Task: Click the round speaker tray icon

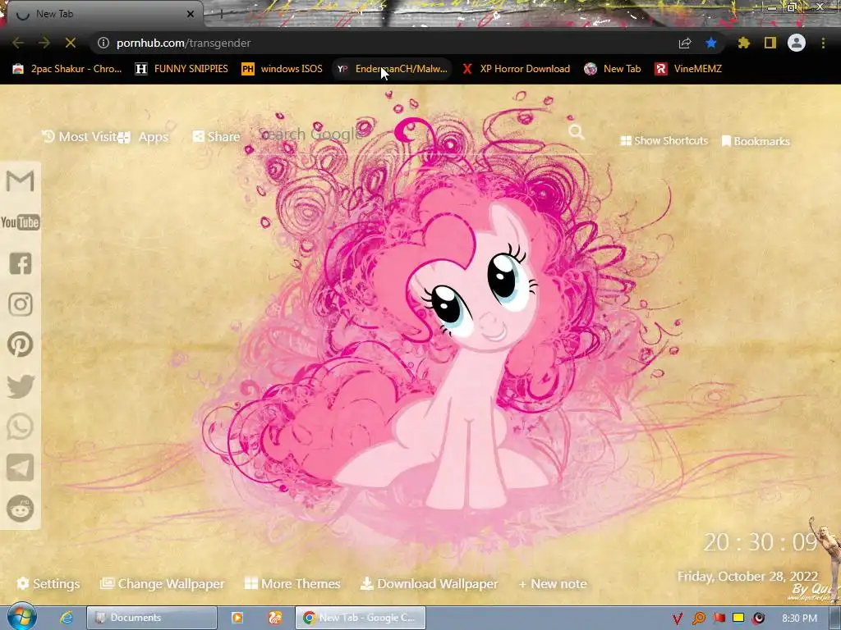Action: [x=758, y=619]
